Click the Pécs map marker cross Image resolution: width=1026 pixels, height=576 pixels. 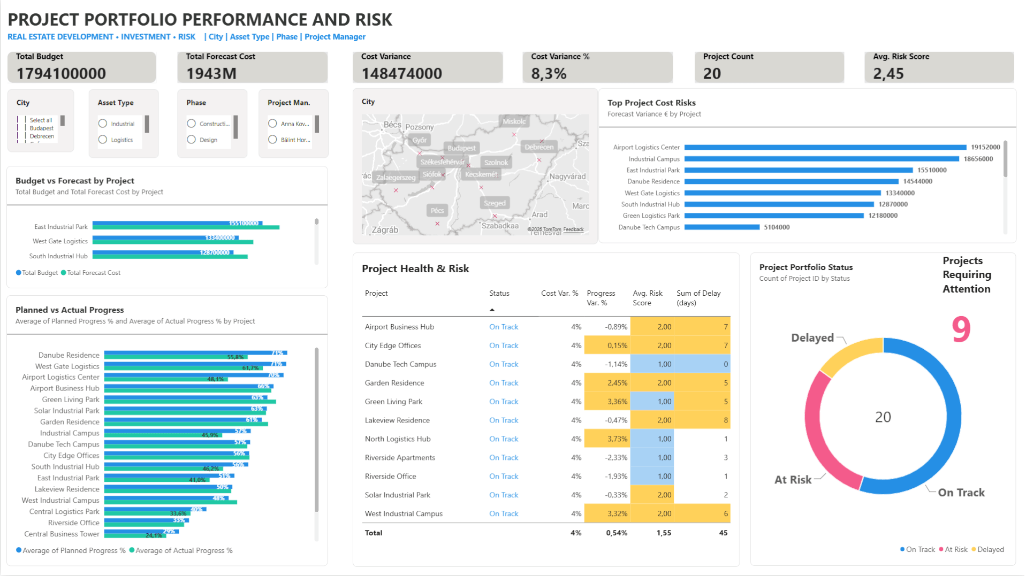click(437, 224)
